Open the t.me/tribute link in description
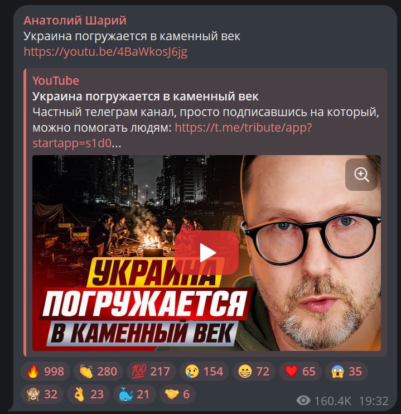 [172, 136]
